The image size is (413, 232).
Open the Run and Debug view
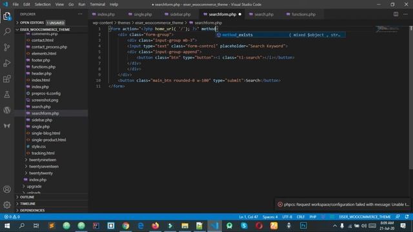coord(7,63)
